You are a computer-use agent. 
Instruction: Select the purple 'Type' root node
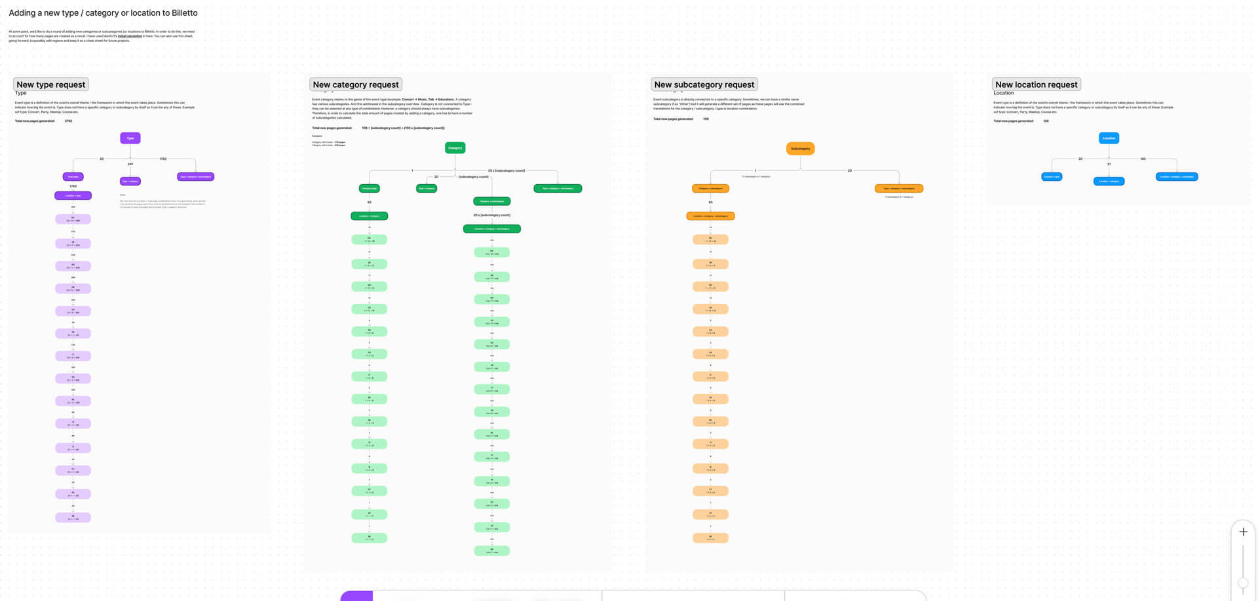[130, 138]
